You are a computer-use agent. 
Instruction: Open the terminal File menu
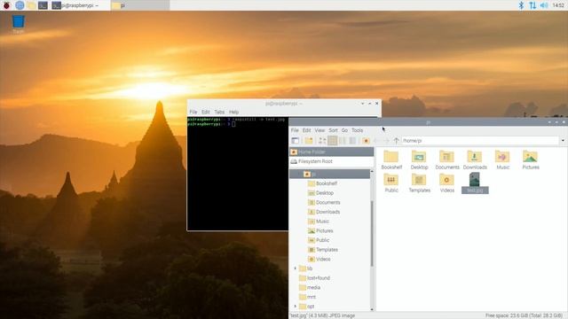pyautogui.click(x=193, y=113)
